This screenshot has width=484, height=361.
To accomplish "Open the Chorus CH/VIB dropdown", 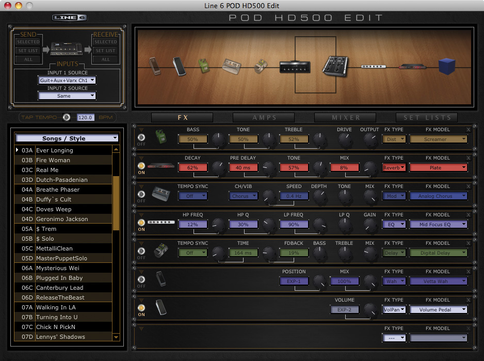I will 243,196.
